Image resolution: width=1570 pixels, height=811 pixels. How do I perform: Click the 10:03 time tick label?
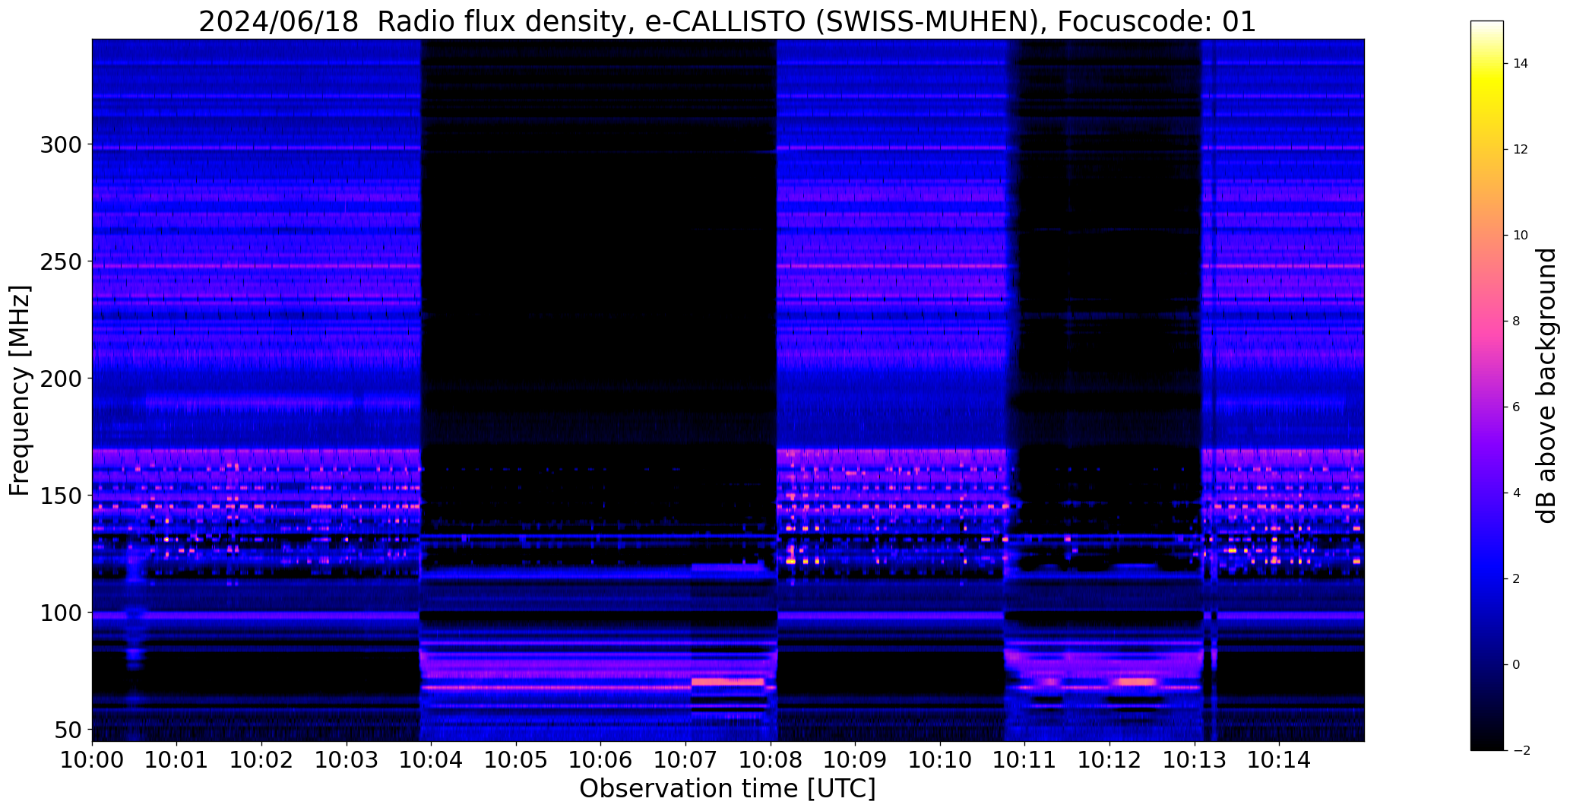pos(347,759)
